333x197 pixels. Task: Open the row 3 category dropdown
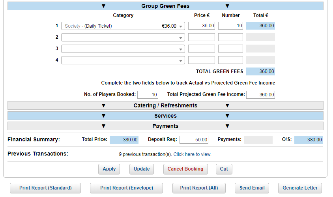pos(123,49)
